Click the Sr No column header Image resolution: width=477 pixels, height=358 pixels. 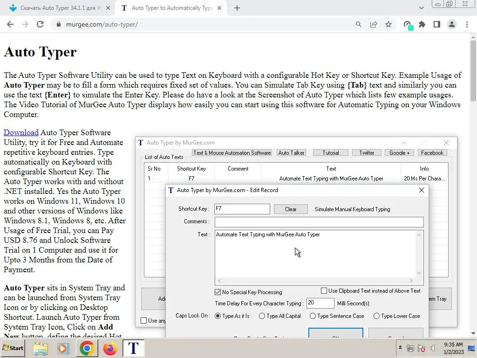156,169
